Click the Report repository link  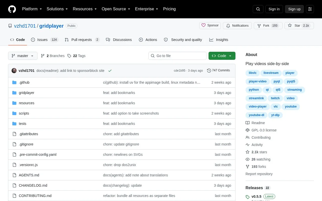pos(259,174)
